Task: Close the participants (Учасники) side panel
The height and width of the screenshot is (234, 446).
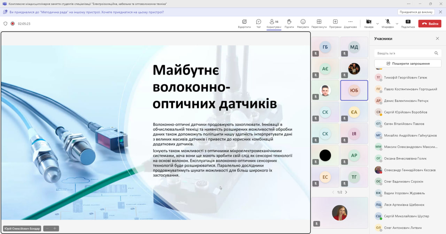Action: coord(437,39)
